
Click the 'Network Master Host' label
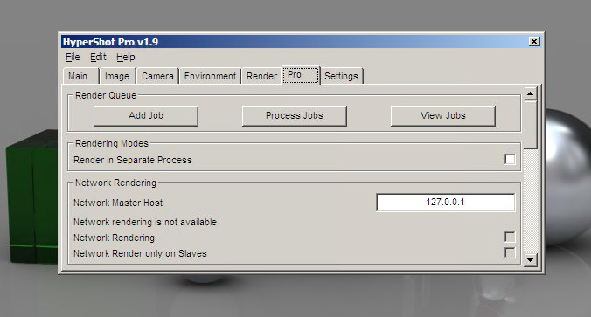(118, 203)
